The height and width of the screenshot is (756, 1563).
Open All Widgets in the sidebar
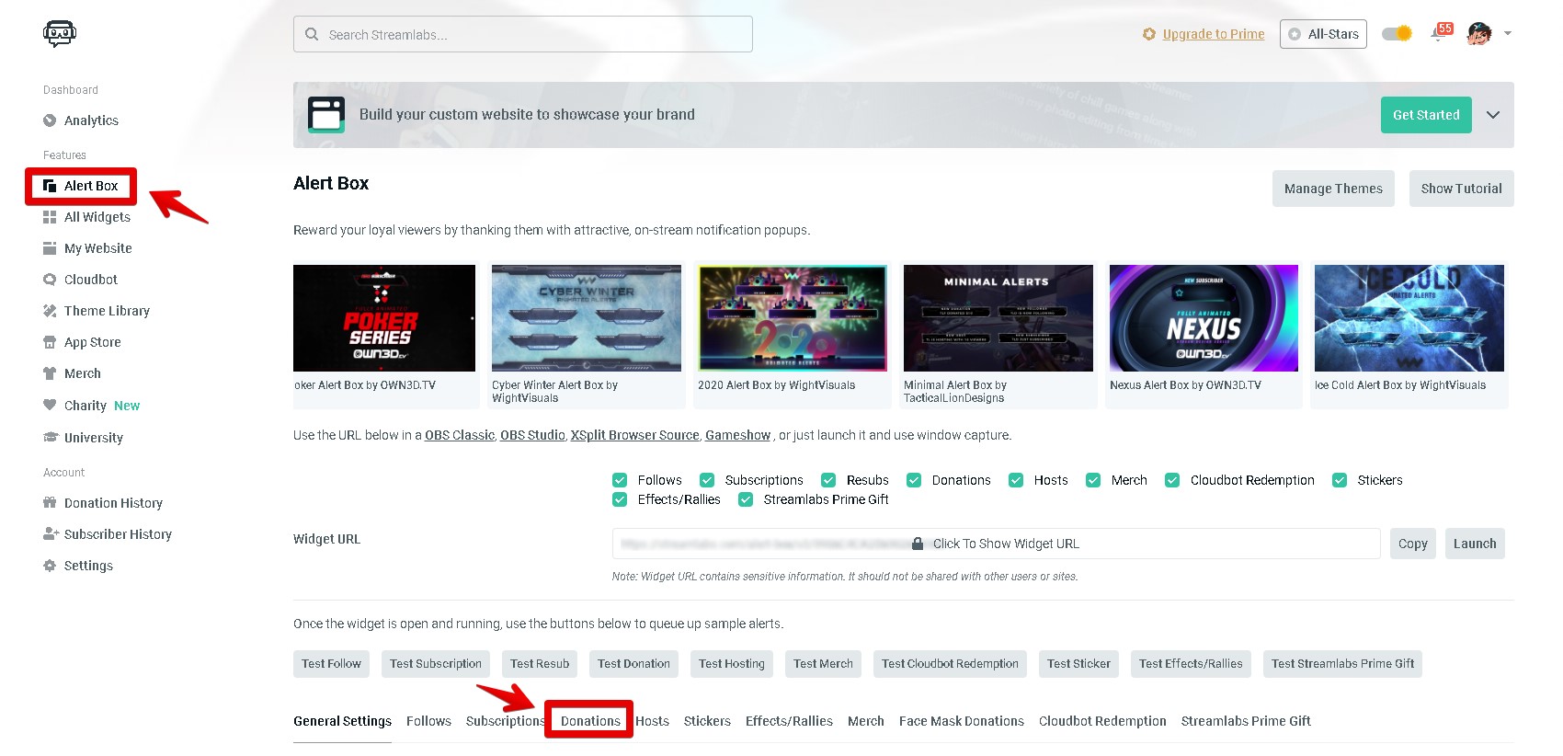pos(86,217)
